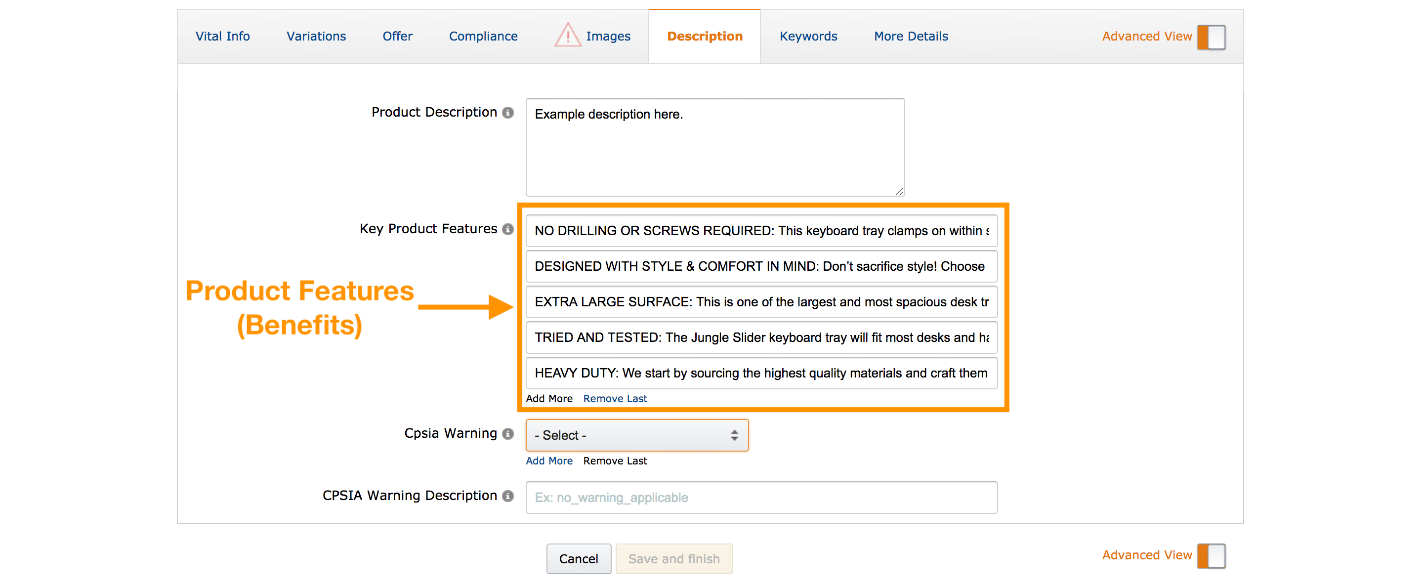Click Add More under Cpsia Warning
This screenshot has height=585, width=1422.
549,461
